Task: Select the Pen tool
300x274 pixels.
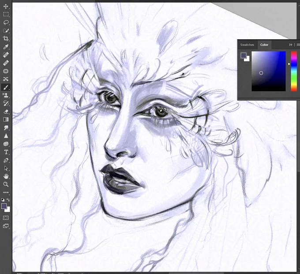Action: pos(6,160)
